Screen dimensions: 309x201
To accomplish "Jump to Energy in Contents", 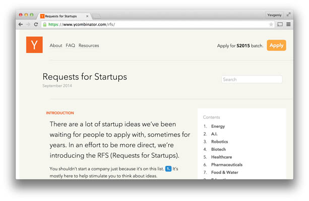I will [218, 127].
